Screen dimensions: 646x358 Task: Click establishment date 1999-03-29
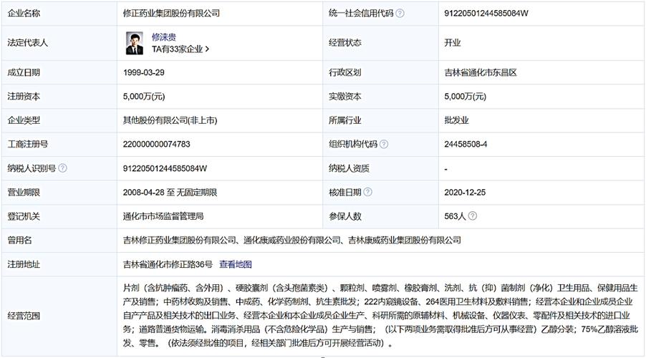(x=143, y=72)
